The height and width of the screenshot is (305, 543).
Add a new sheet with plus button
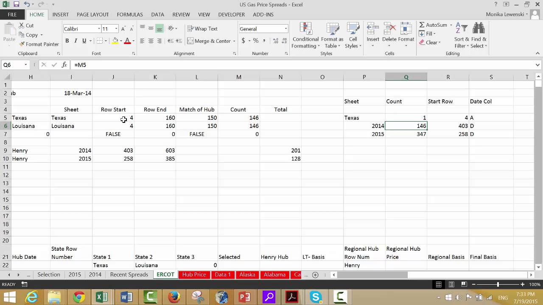(x=315, y=275)
